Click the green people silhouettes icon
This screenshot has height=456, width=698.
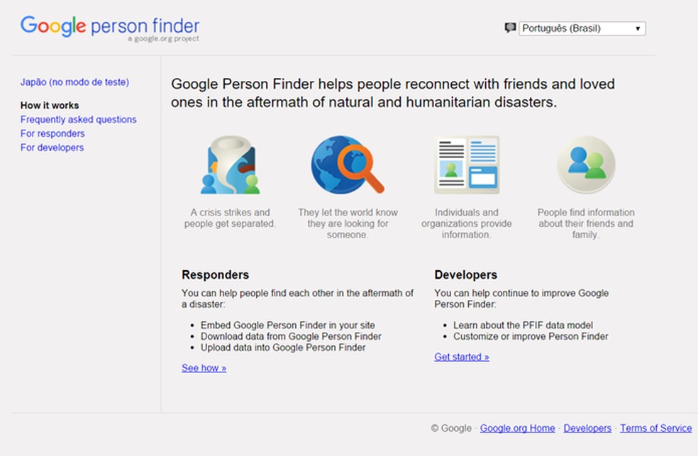tap(585, 164)
